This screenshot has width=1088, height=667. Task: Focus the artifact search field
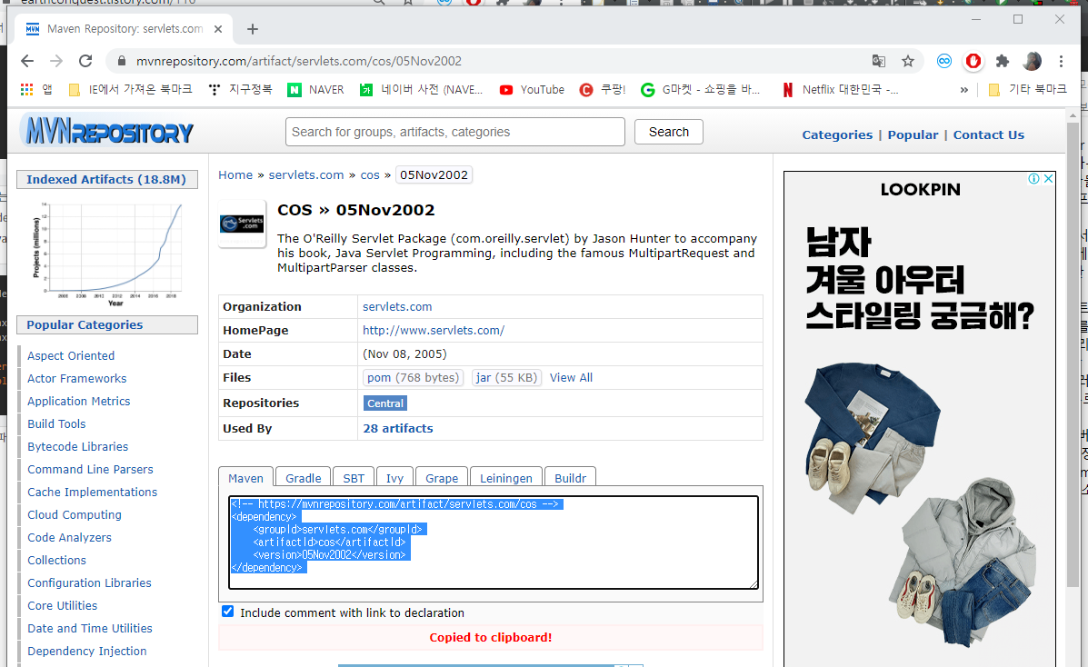(x=455, y=132)
